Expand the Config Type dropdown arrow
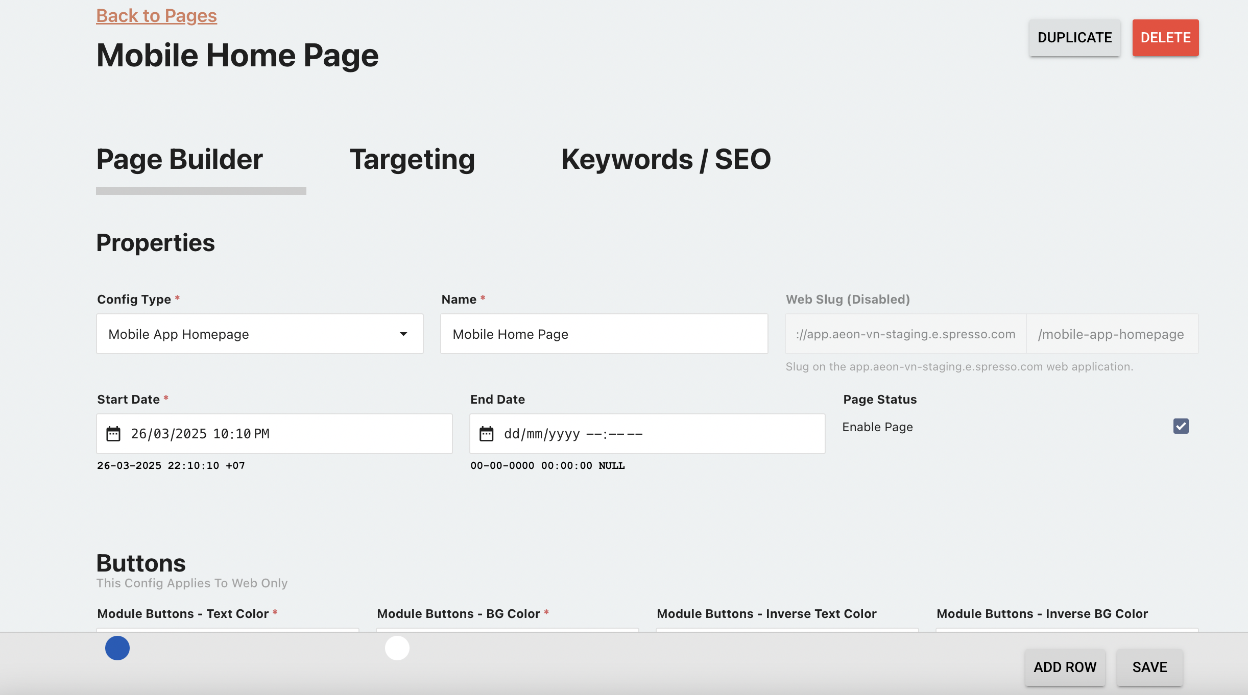 tap(403, 334)
